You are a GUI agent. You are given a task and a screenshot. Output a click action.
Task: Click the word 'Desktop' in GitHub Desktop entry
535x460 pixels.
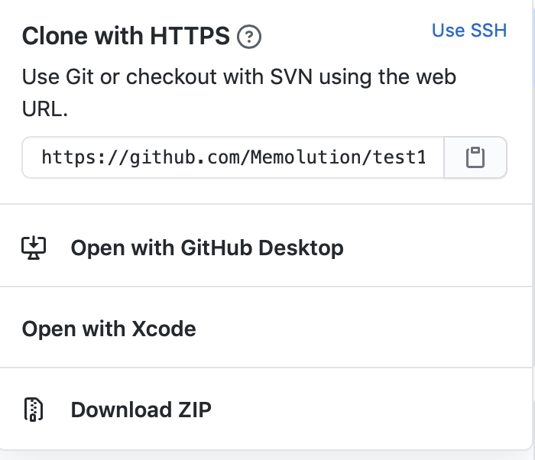click(301, 248)
